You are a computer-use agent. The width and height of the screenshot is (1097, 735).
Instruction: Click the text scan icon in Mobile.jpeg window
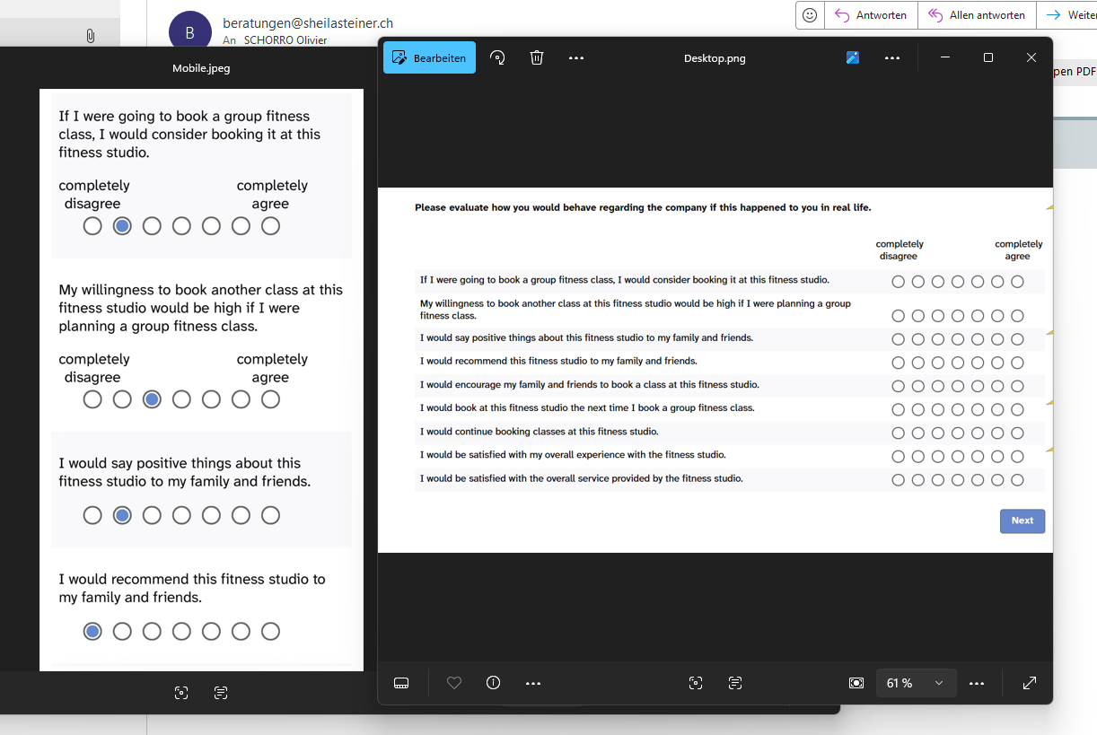point(221,693)
